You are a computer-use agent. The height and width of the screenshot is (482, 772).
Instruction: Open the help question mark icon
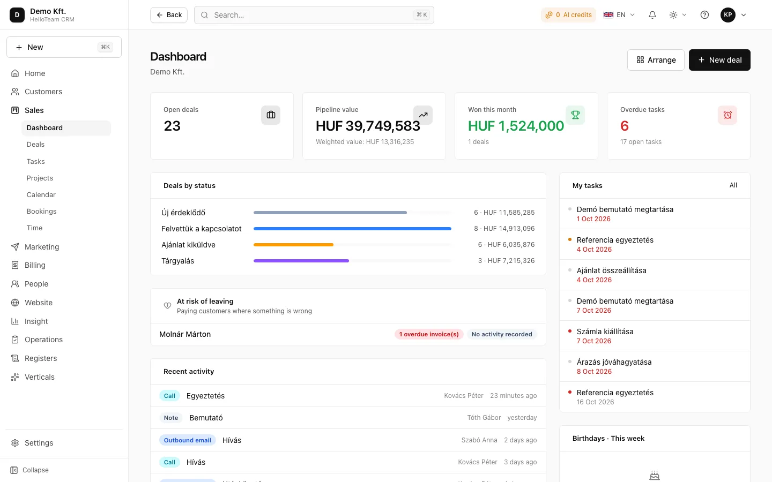pyautogui.click(x=705, y=15)
